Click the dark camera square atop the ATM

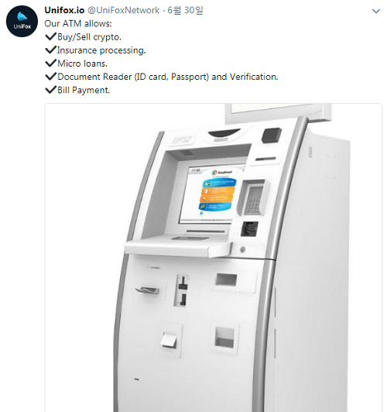272,135
